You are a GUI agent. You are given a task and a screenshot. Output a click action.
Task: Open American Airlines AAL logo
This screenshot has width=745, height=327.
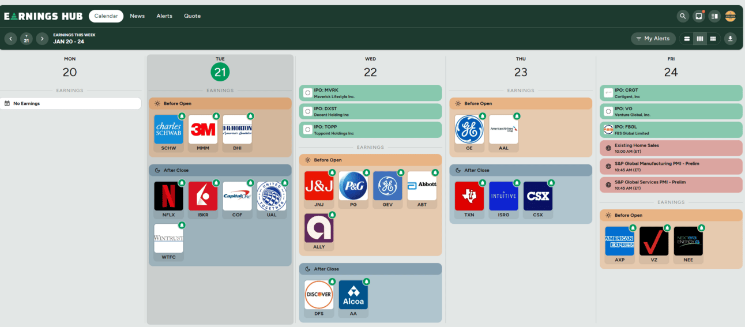[x=504, y=129]
